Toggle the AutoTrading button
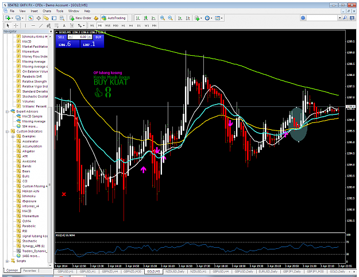Screen dimensions: 359x277 [x=114, y=18]
